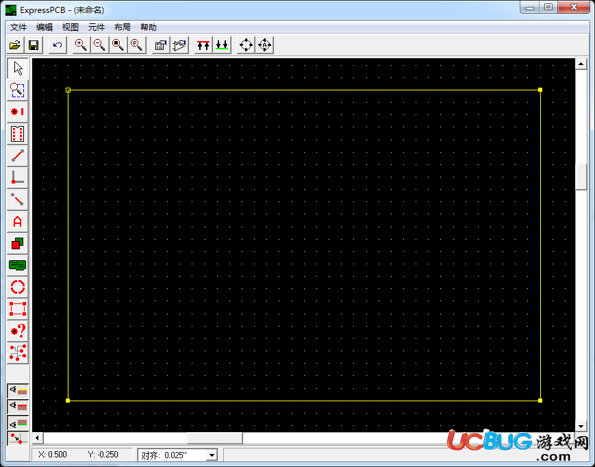Toggle top copper layer visibility button
Image resolution: width=595 pixels, height=467 pixels.
pyautogui.click(x=18, y=407)
